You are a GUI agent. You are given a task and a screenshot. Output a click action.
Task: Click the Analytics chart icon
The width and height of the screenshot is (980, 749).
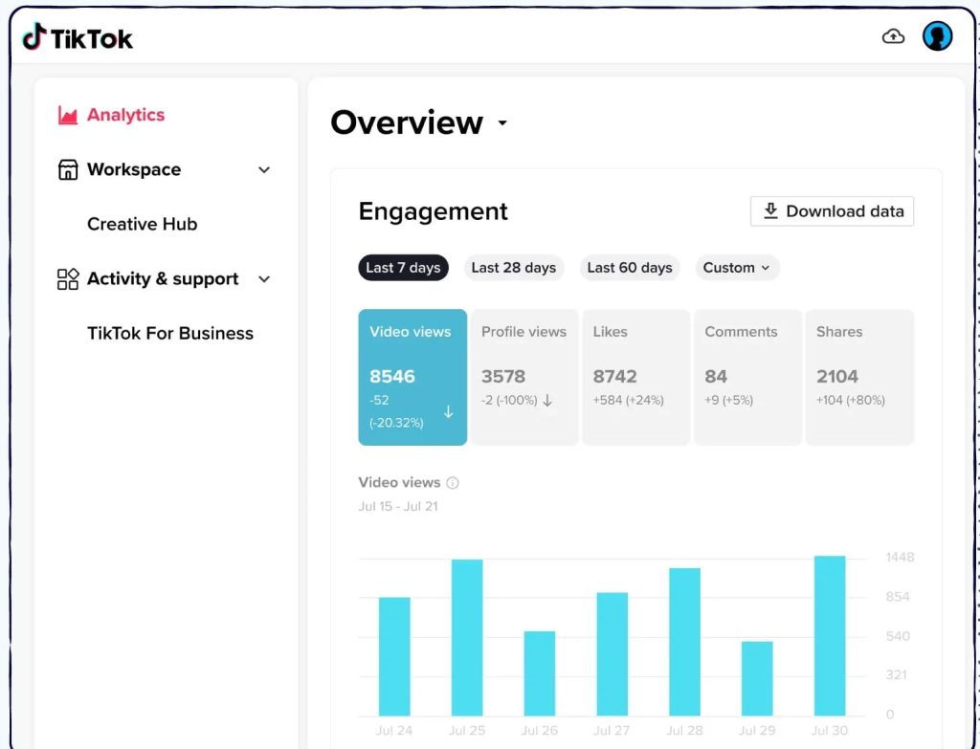(x=68, y=115)
